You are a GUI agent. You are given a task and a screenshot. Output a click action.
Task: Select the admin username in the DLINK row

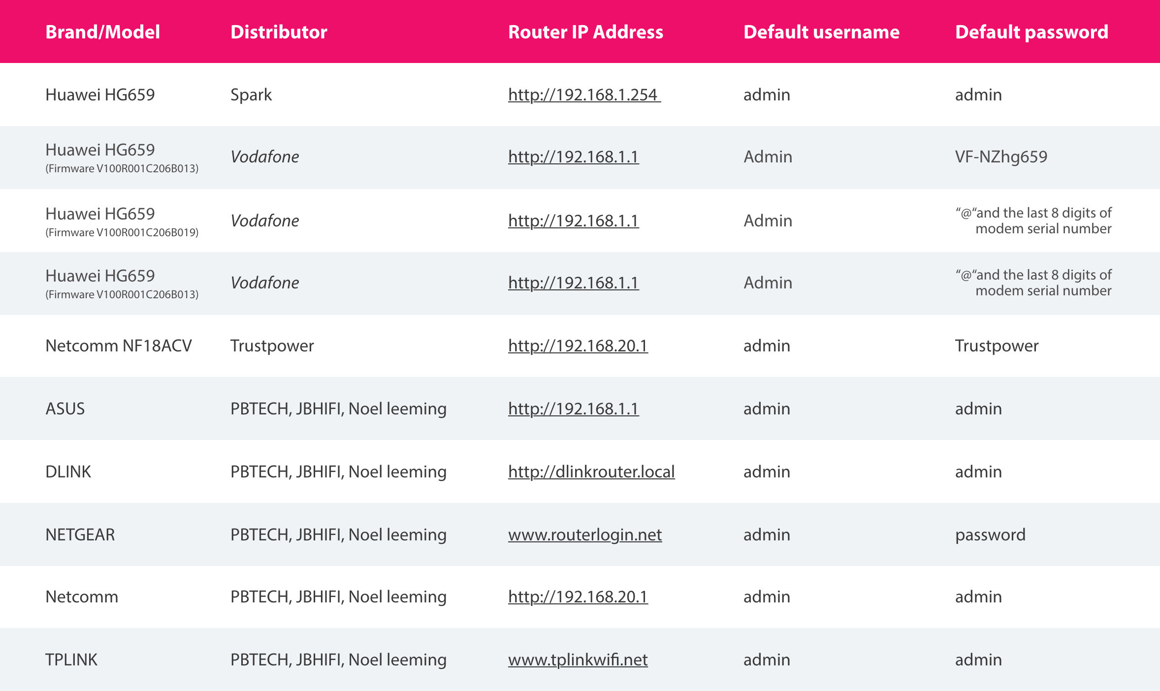point(767,471)
